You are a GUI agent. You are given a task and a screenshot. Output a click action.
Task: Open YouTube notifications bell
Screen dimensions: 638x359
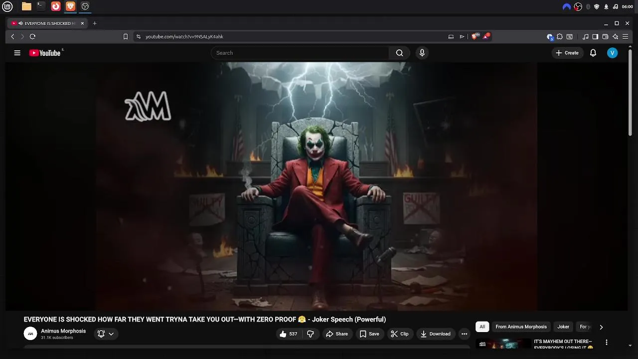click(593, 53)
